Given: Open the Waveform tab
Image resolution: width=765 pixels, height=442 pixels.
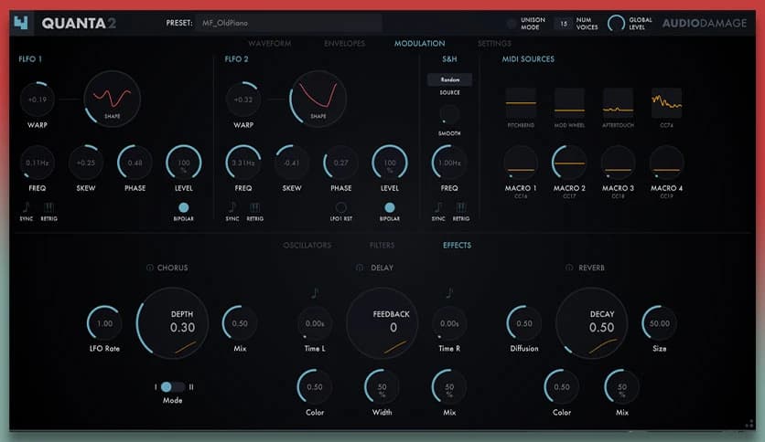Looking at the screenshot, I should coord(269,43).
